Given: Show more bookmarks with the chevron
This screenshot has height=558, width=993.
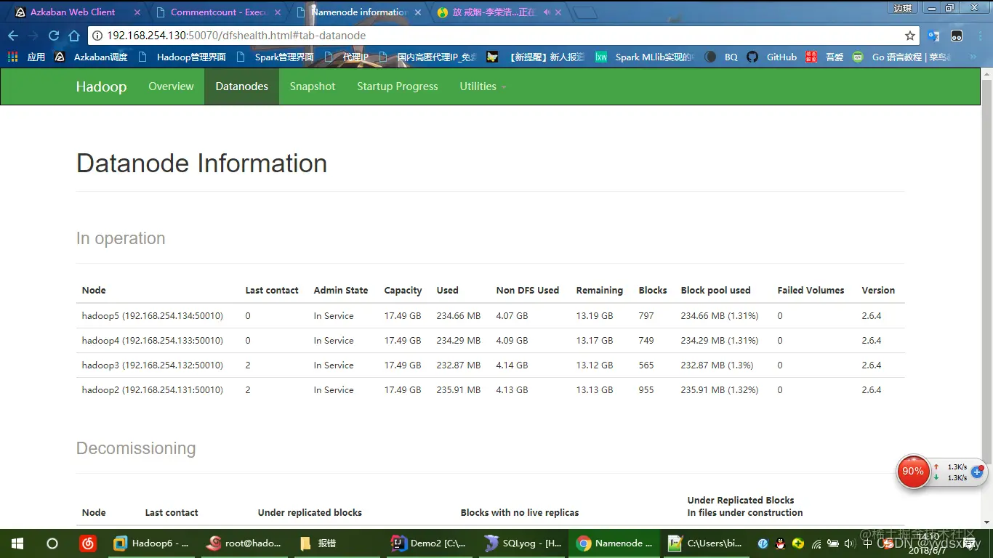Looking at the screenshot, I should [x=973, y=57].
